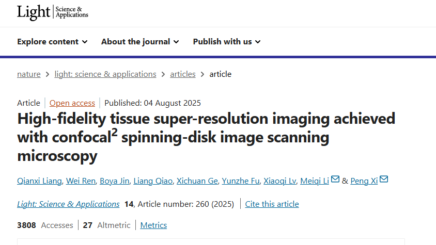The width and height of the screenshot is (436, 245).
Task: Click author Xiaoqi Lv link
Action: pos(279,181)
